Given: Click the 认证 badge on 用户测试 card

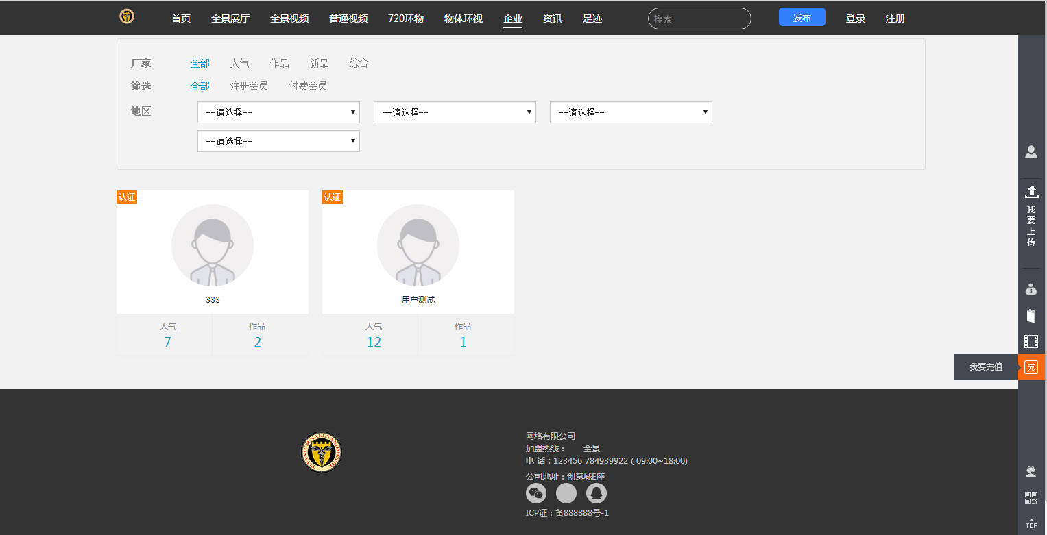Looking at the screenshot, I should click(x=333, y=197).
